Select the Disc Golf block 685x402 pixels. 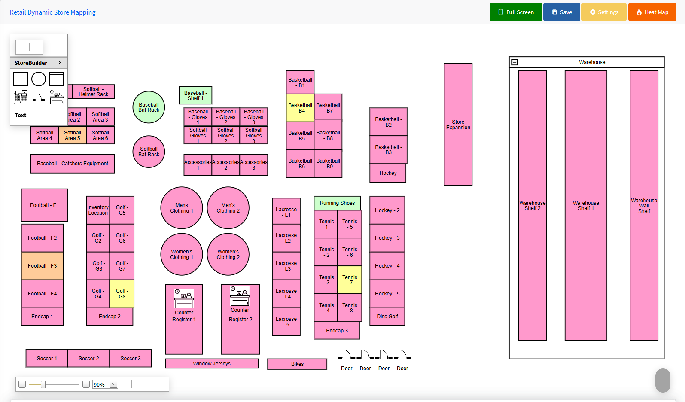coord(387,317)
